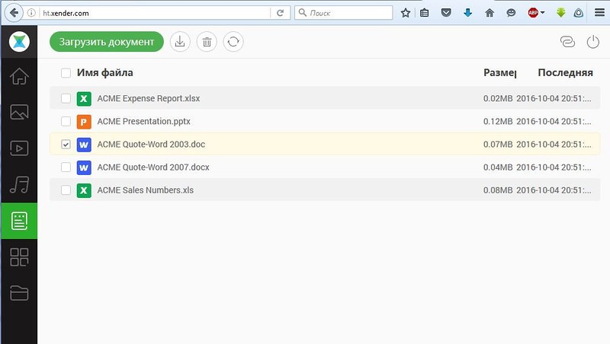Click the 0.12MB size value
Image resolution: width=610 pixels, height=344 pixels.
(x=498, y=122)
